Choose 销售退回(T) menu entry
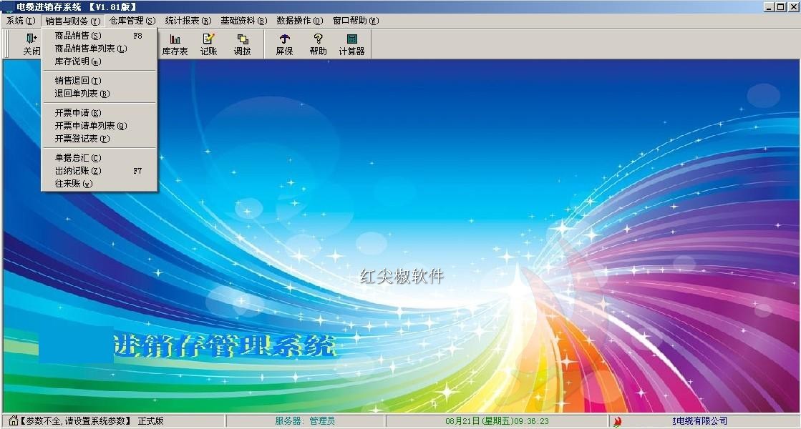 pyautogui.click(x=99, y=81)
